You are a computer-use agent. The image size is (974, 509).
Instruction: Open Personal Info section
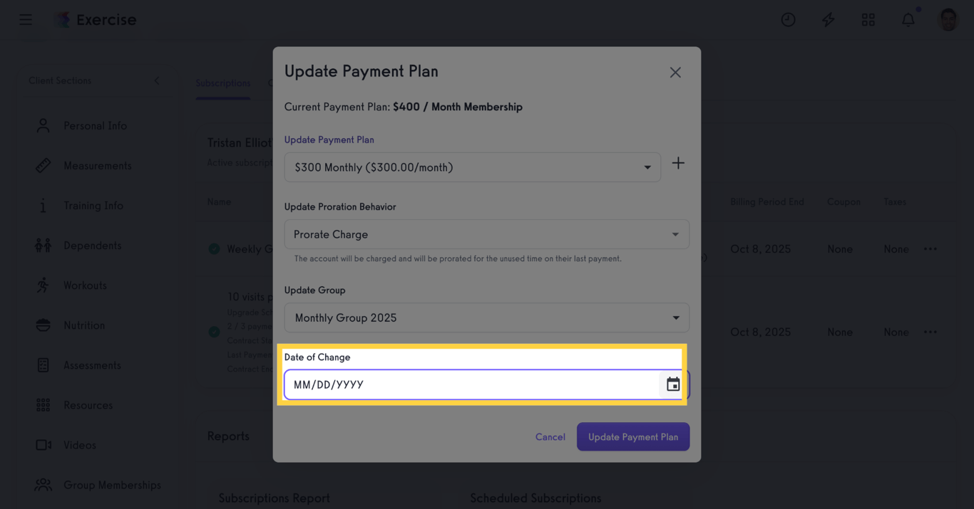tap(95, 126)
